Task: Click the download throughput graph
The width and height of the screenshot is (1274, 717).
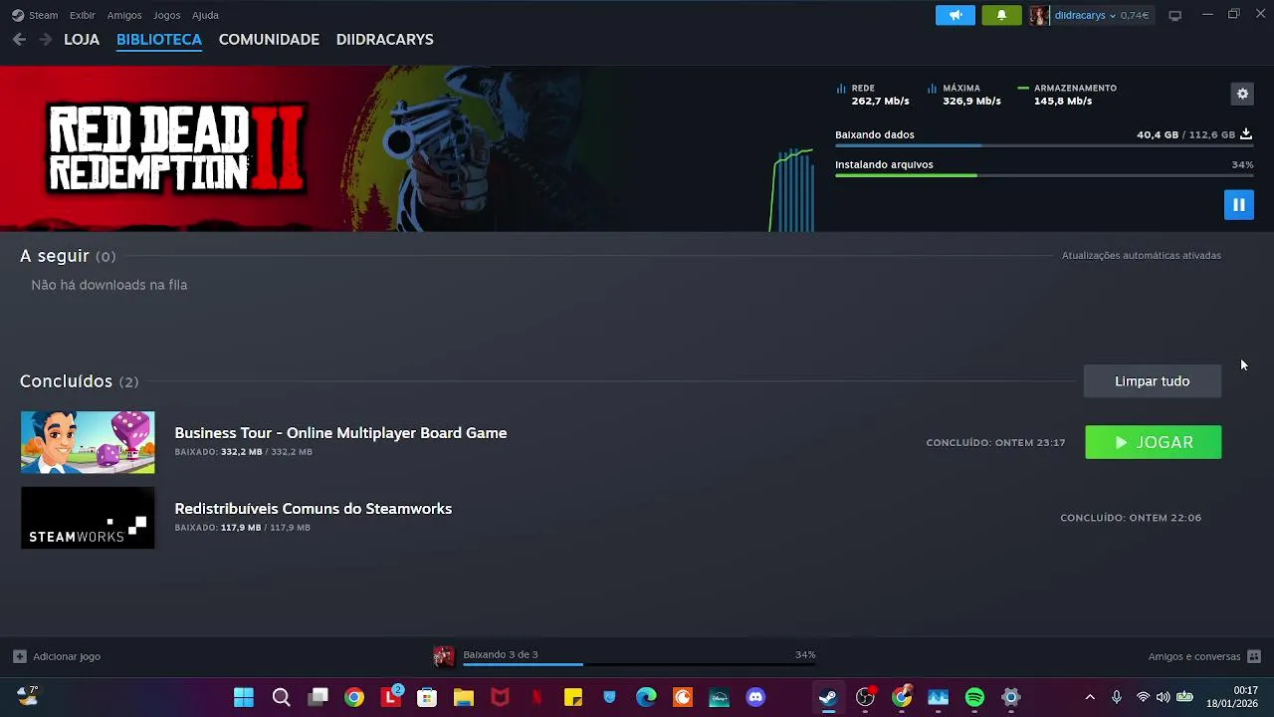Action: click(791, 189)
